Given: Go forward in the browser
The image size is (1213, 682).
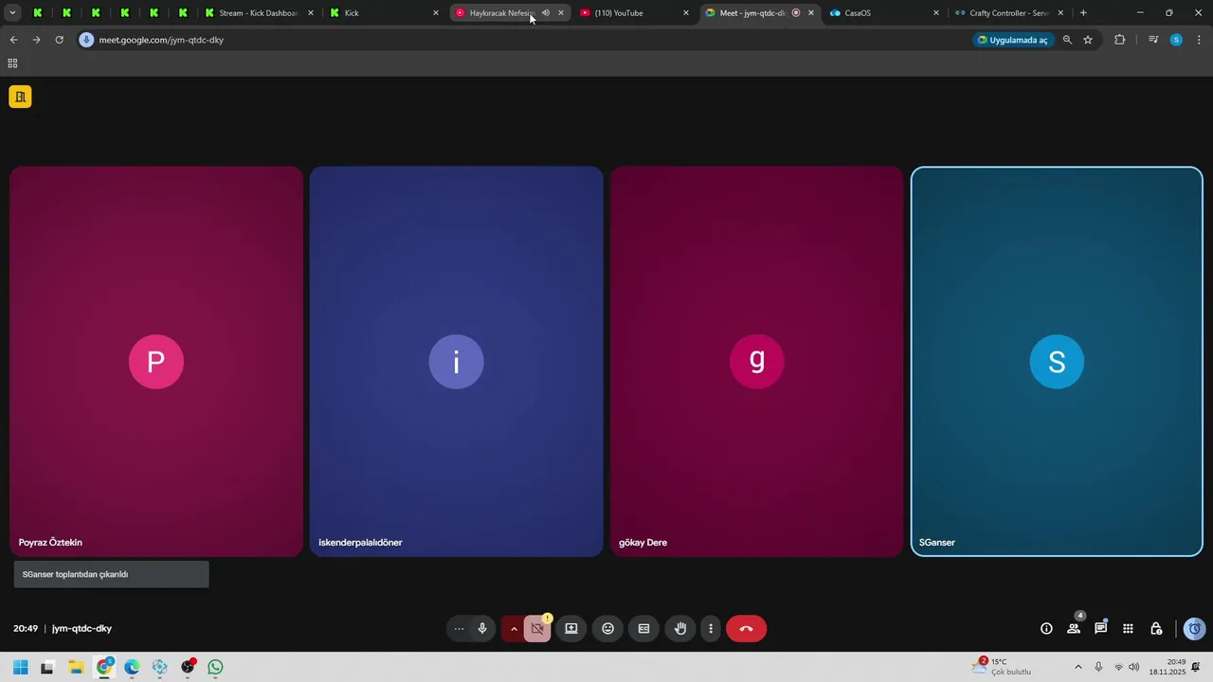Looking at the screenshot, I should coord(36,40).
